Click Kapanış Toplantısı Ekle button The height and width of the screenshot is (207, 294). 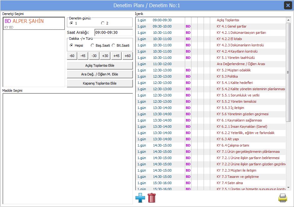click(100, 83)
